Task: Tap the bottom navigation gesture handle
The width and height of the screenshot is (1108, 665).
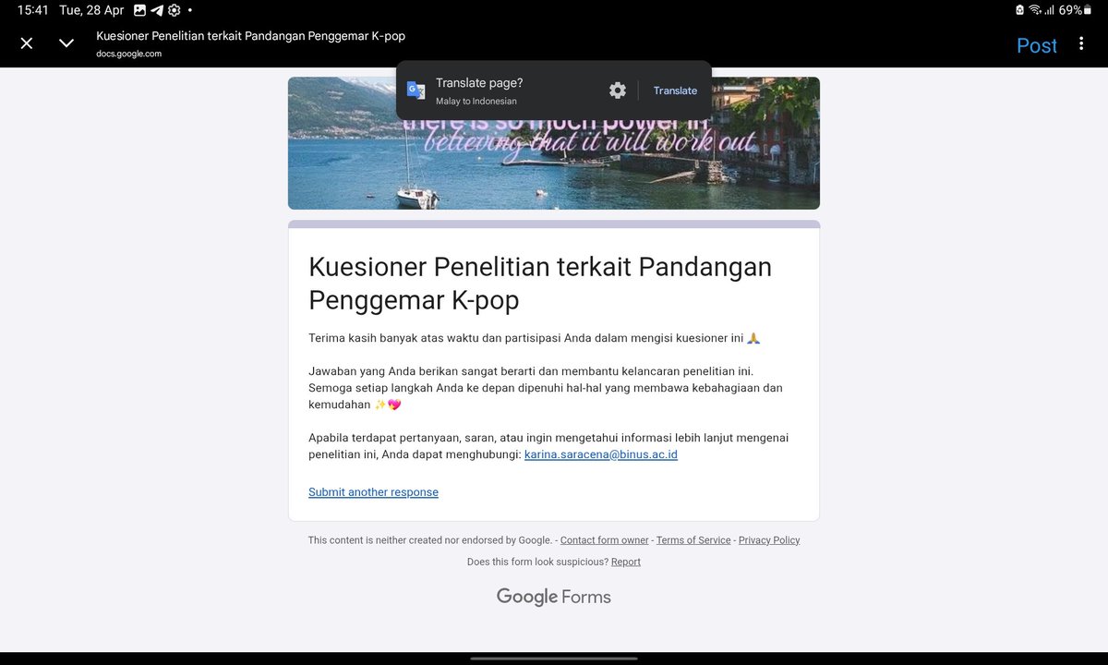Action: (x=554, y=659)
